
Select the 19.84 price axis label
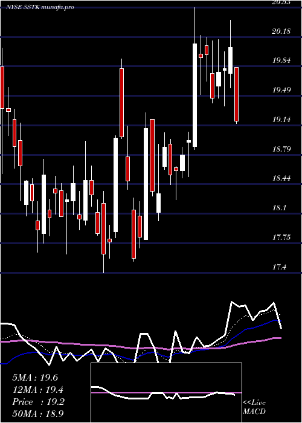pos(281,60)
